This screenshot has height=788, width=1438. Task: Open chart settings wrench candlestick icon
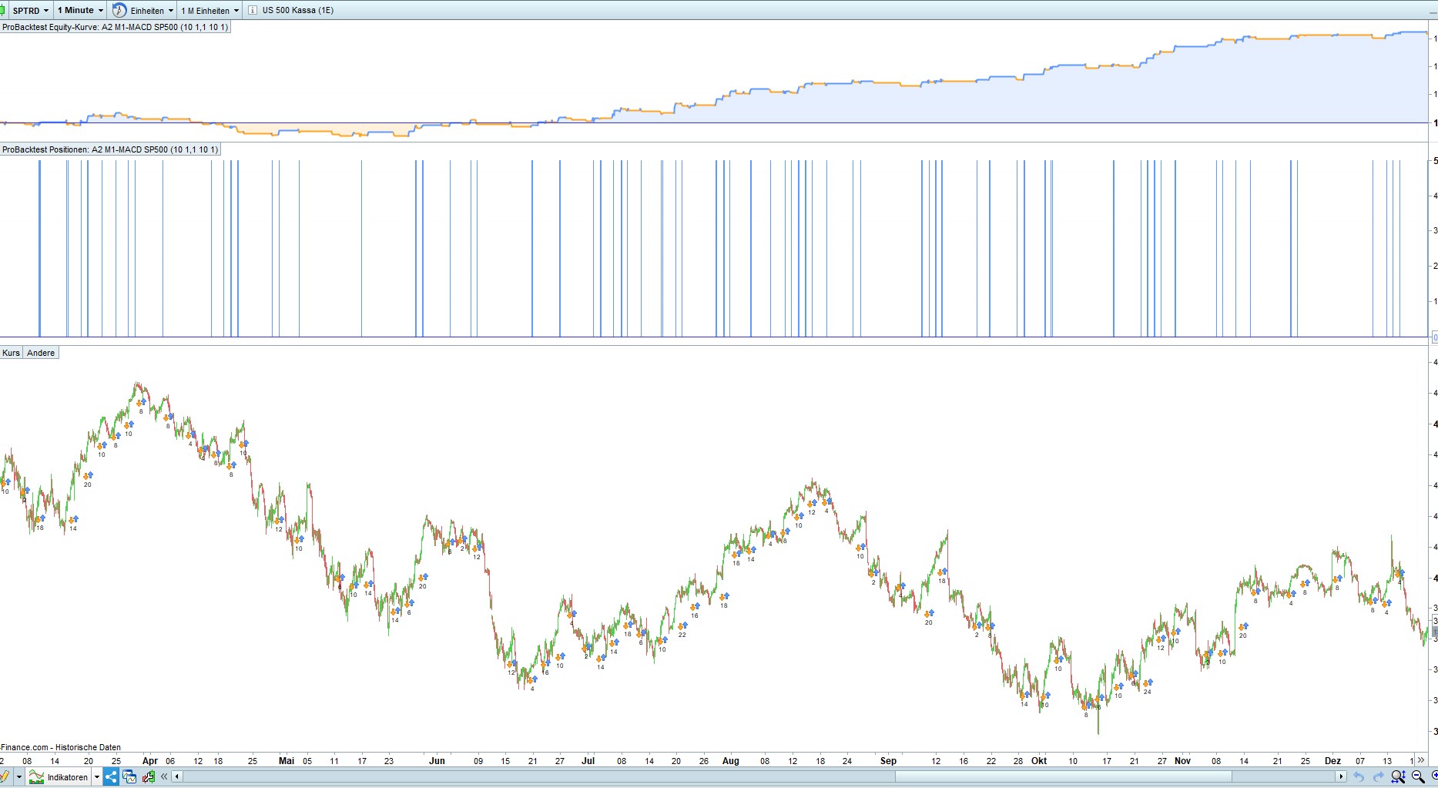pos(149,777)
